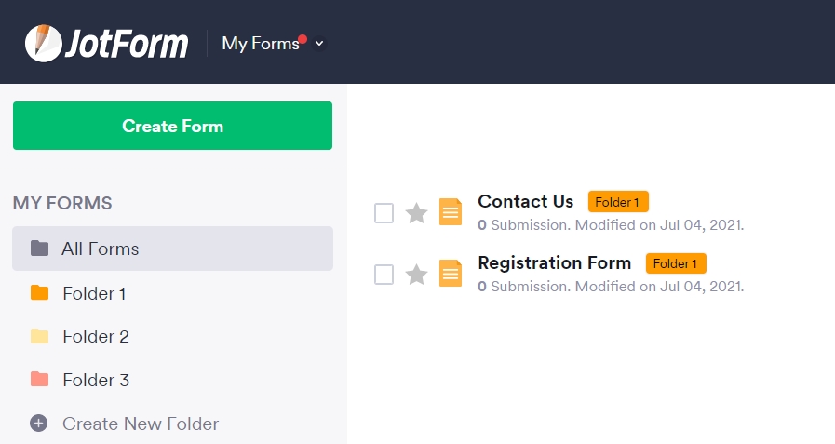The width and height of the screenshot is (835, 444).
Task: Check the Contact Us form checkbox
Action: (384, 213)
